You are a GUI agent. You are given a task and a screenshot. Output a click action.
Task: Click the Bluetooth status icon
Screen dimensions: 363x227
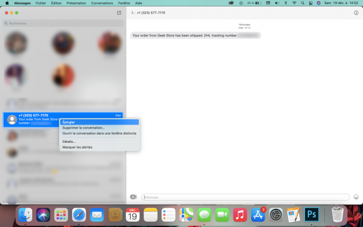click(286, 3)
